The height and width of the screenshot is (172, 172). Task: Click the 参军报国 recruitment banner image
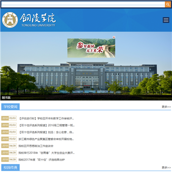(x=91, y=48)
